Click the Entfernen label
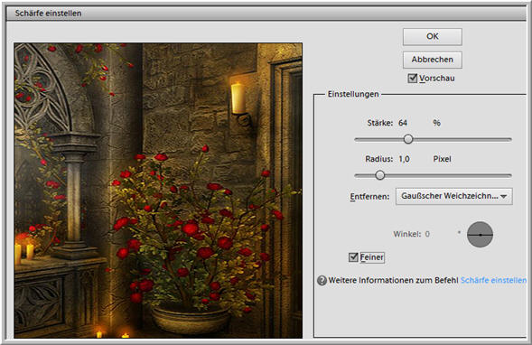532x345 pixels. point(369,197)
